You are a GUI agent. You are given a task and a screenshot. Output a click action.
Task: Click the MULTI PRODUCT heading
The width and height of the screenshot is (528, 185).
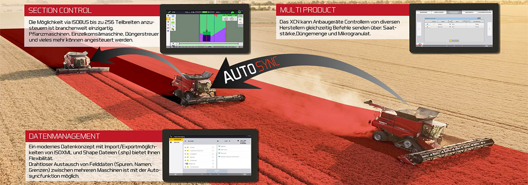(x=308, y=9)
